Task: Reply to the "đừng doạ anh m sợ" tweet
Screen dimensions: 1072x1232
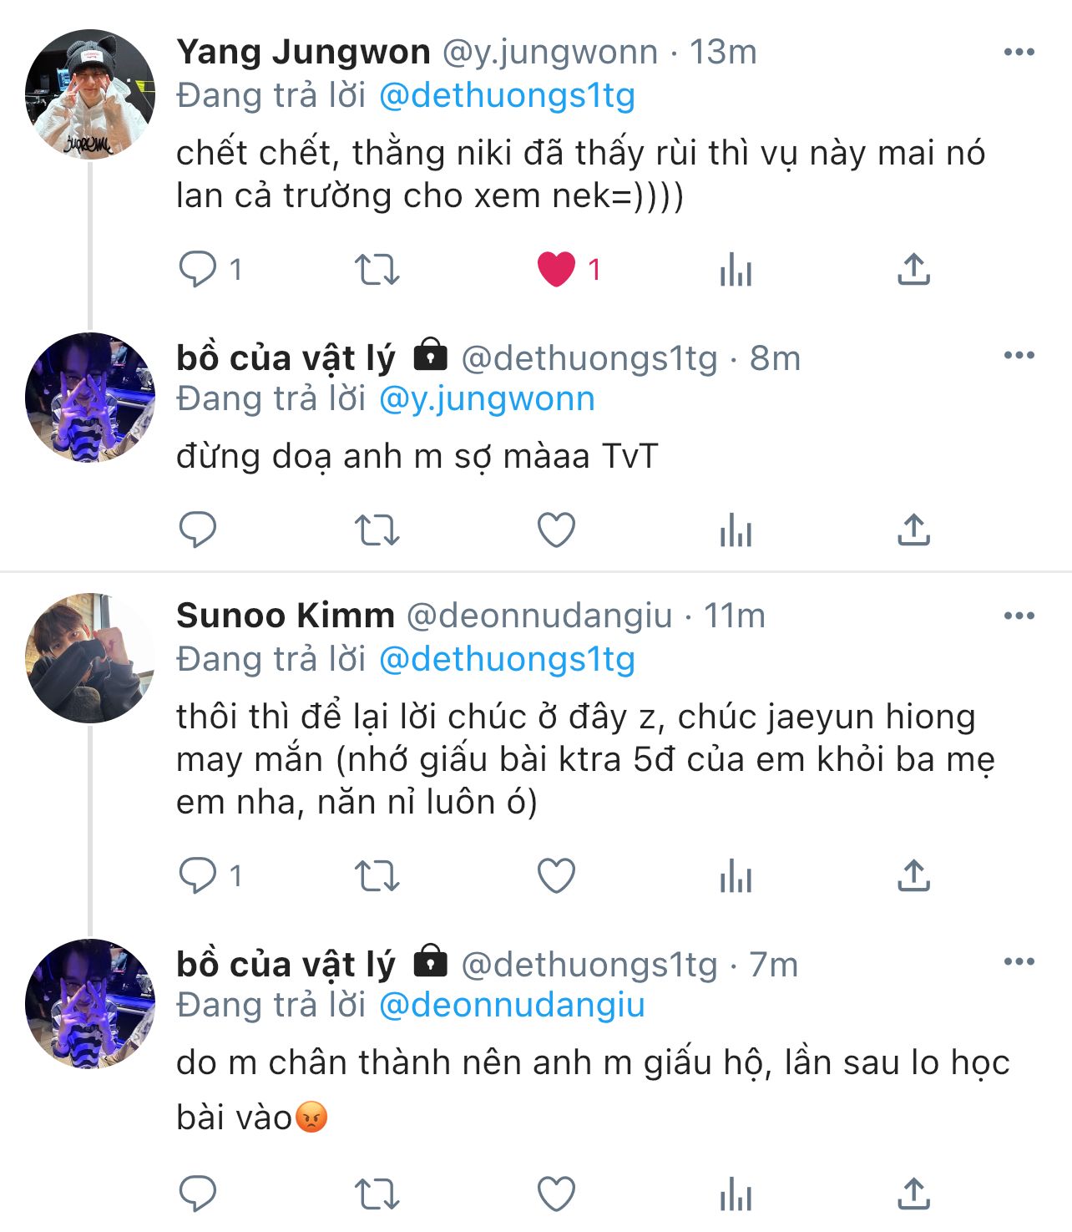Action: point(198,530)
